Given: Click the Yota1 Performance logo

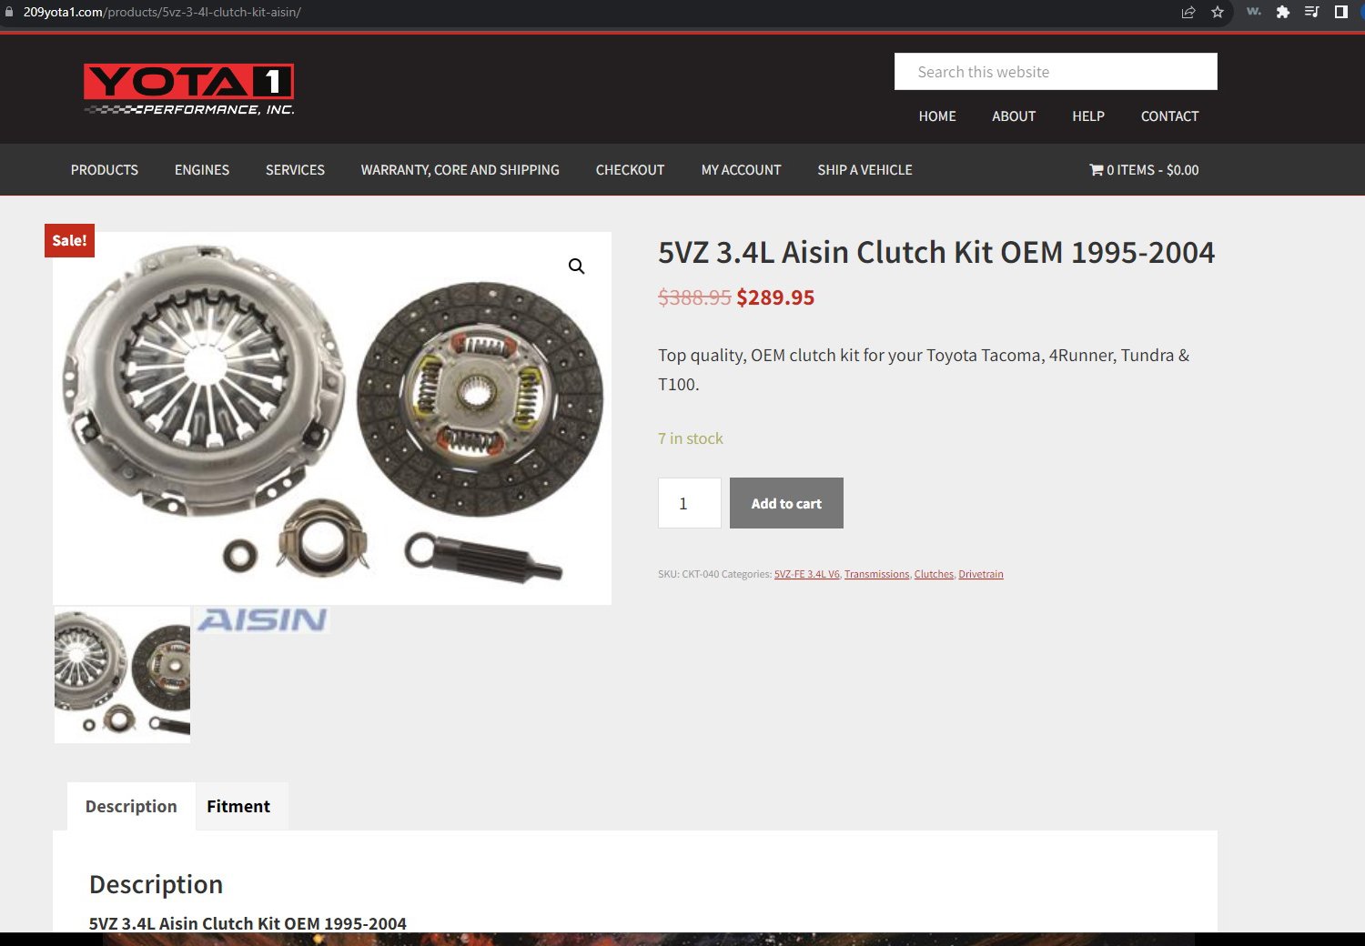Looking at the screenshot, I should point(189,89).
